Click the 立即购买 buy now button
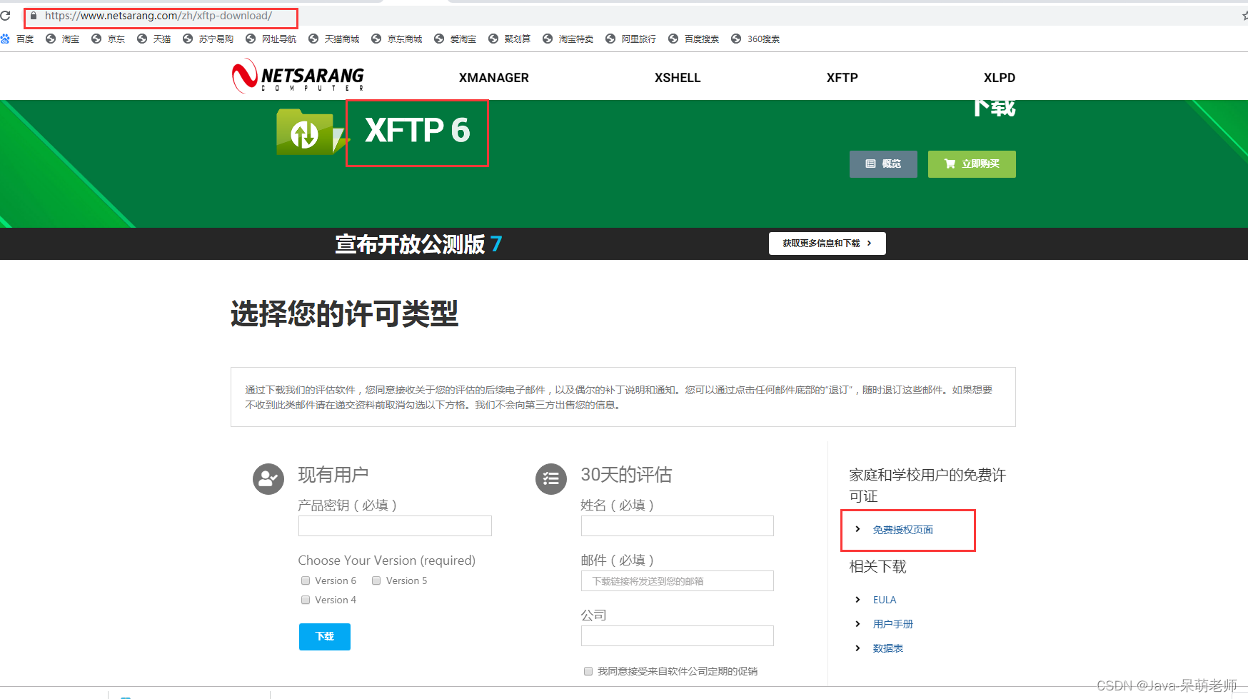The height and width of the screenshot is (699, 1248). coord(972,164)
